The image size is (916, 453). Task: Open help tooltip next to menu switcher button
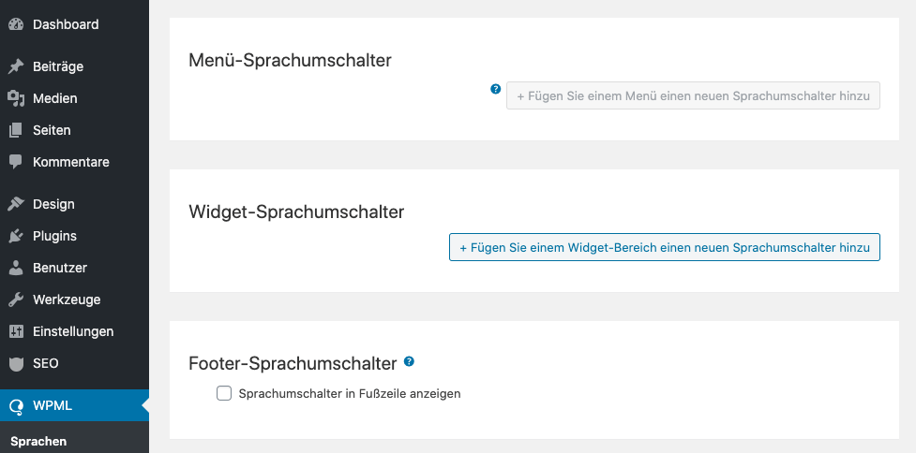point(496,90)
